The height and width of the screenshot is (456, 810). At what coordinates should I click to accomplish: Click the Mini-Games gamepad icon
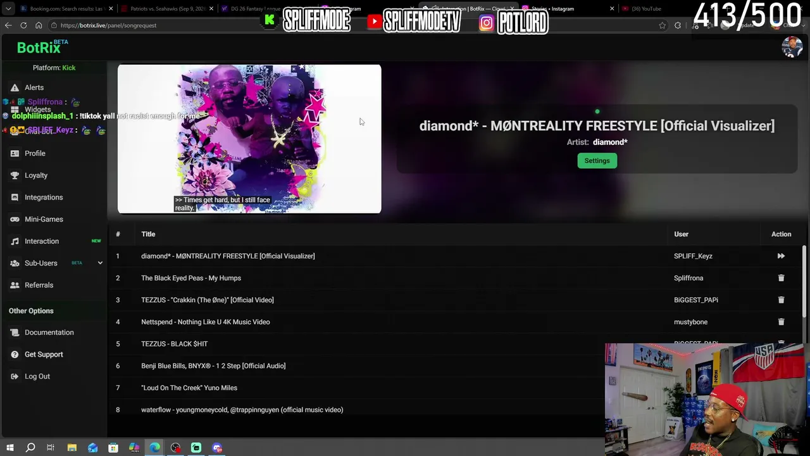tap(15, 219)
